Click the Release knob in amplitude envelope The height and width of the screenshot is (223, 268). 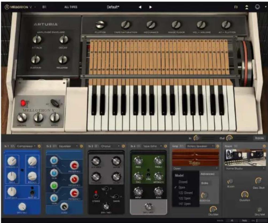63,60
